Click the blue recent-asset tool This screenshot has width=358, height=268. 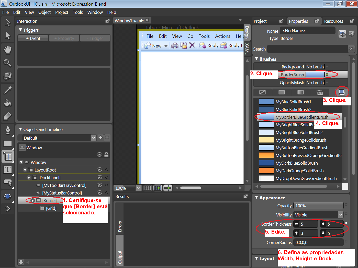pyautogui.click(x=8, y=197)
